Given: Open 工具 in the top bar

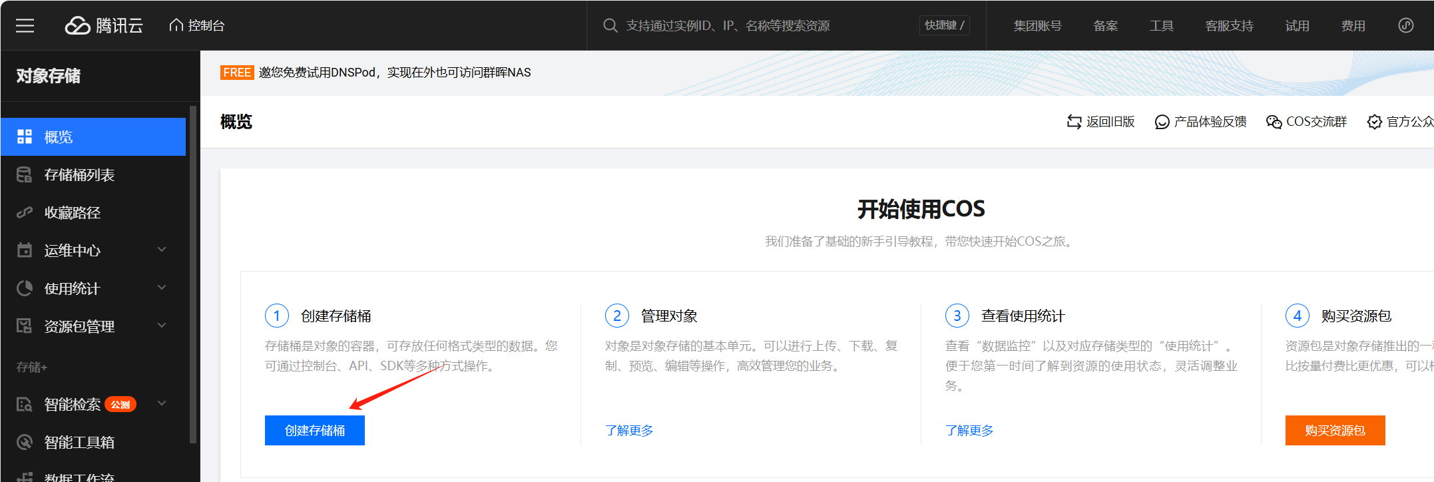Looking at the screenshot, I should (x=1162, y=26).
